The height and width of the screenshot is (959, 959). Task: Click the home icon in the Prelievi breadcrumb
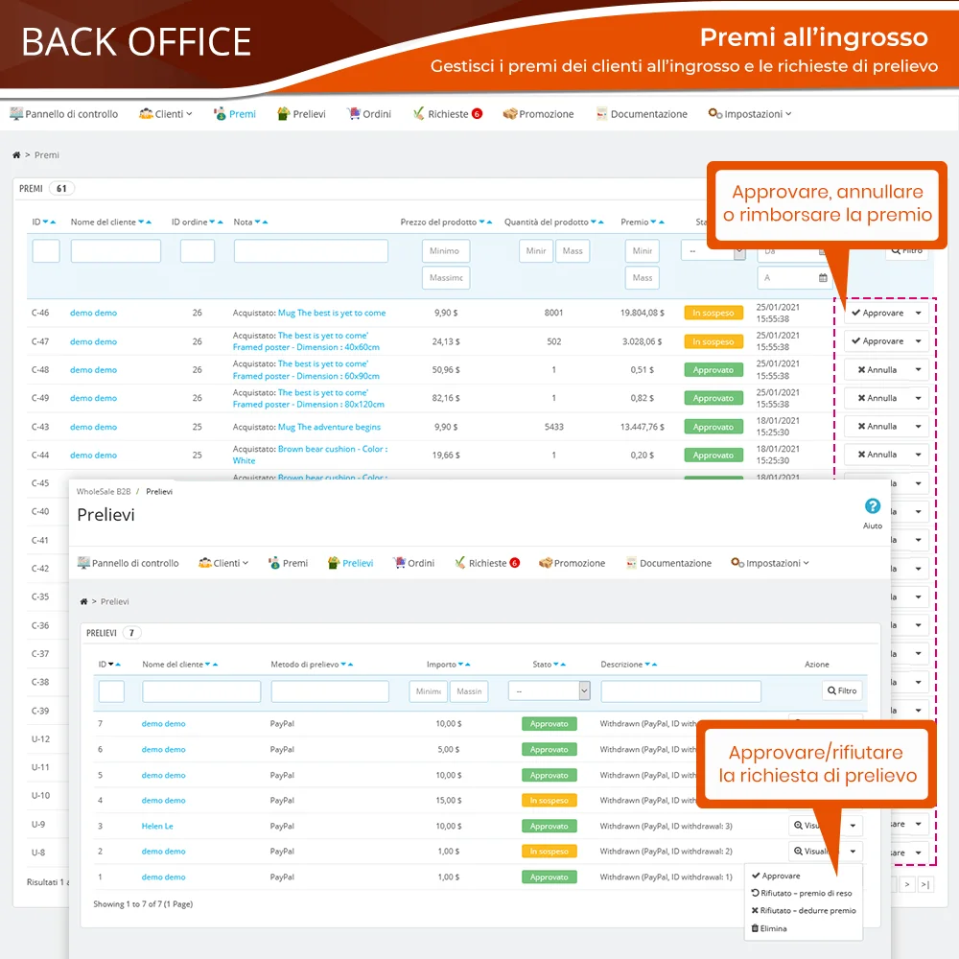point(84,601)
